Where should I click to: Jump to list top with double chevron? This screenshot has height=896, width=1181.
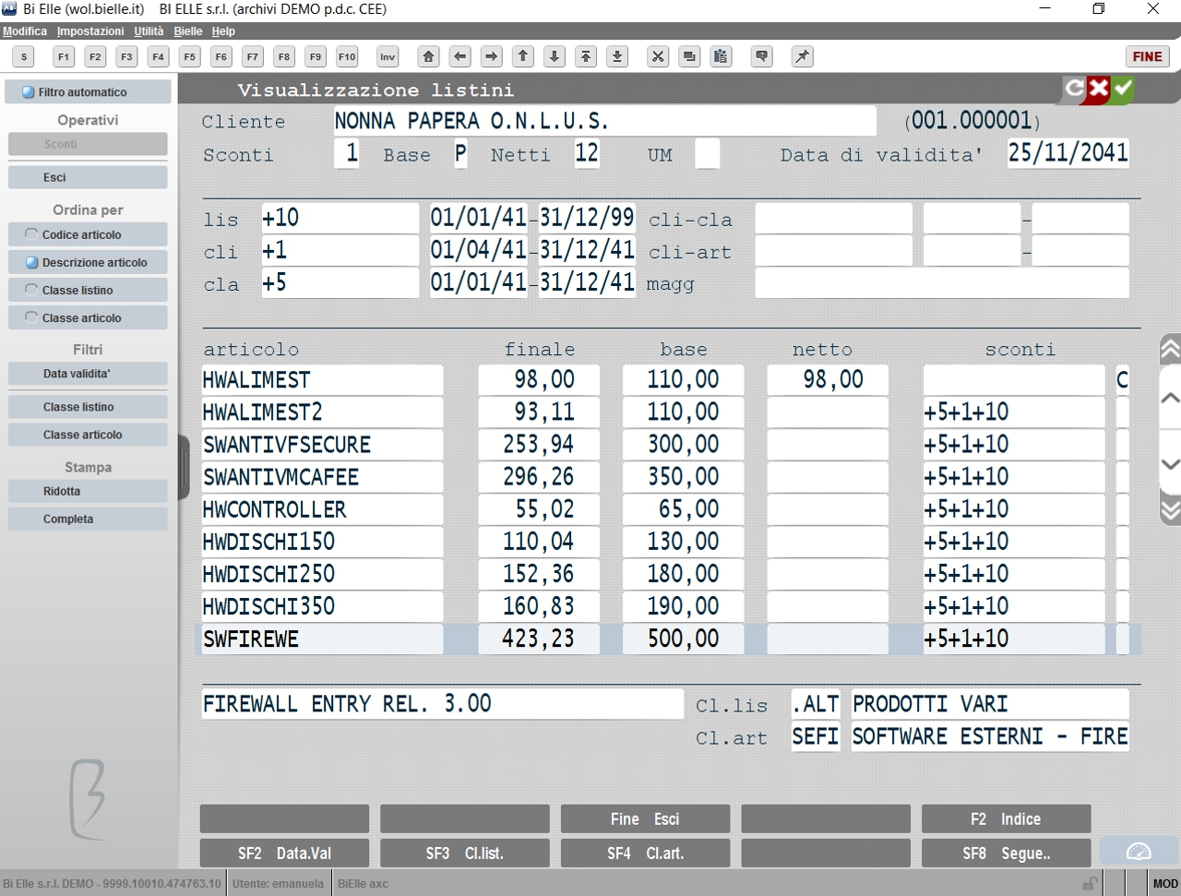1170,350
